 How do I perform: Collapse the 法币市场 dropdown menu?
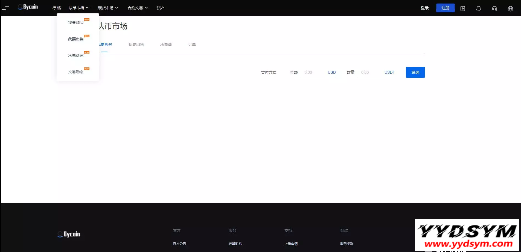coord(78,8)
